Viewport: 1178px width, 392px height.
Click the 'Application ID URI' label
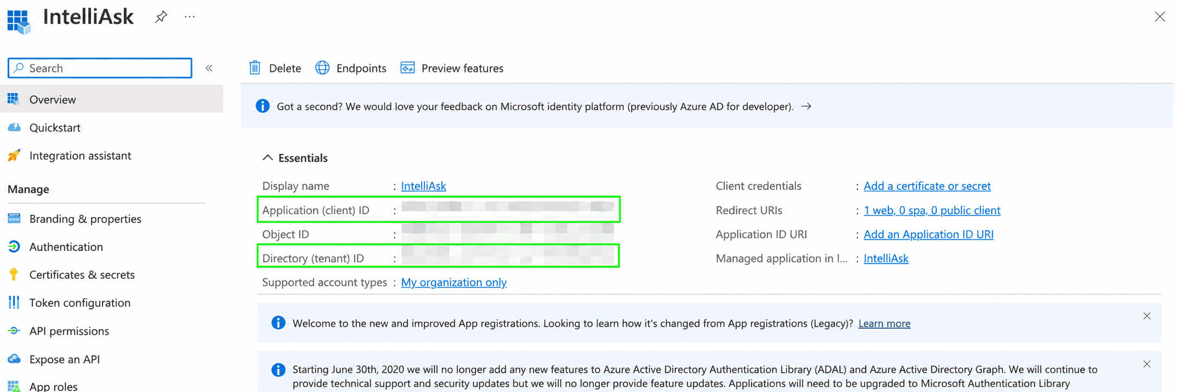761,234
